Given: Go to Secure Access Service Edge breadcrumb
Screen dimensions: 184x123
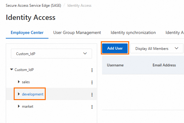Looking at the screenshot, I should pos(34,6).
